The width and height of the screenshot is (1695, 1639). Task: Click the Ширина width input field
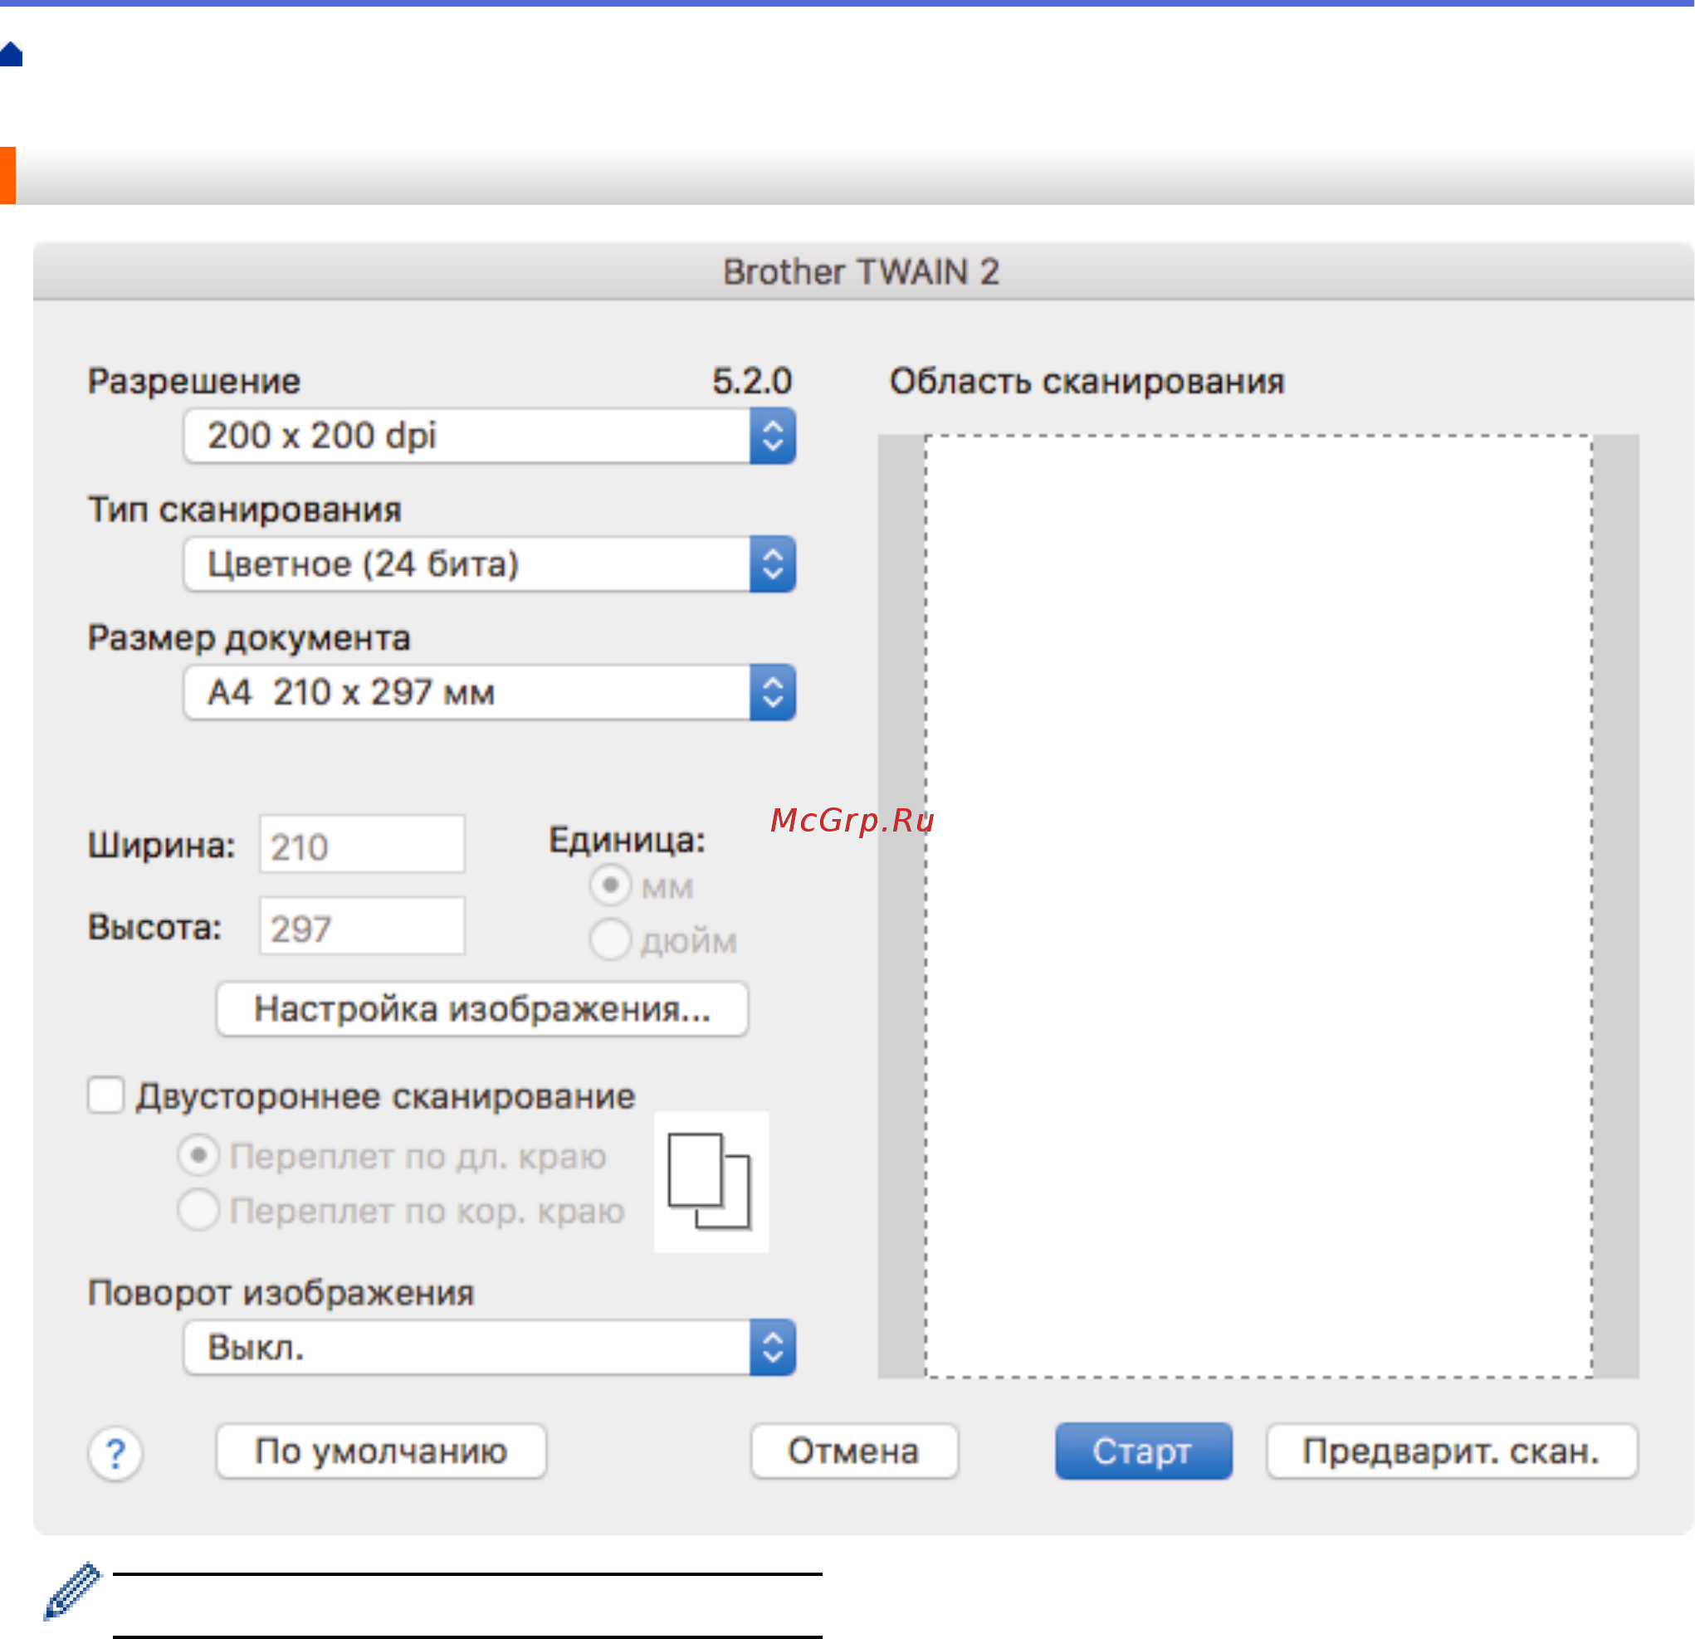coord(361,845)
